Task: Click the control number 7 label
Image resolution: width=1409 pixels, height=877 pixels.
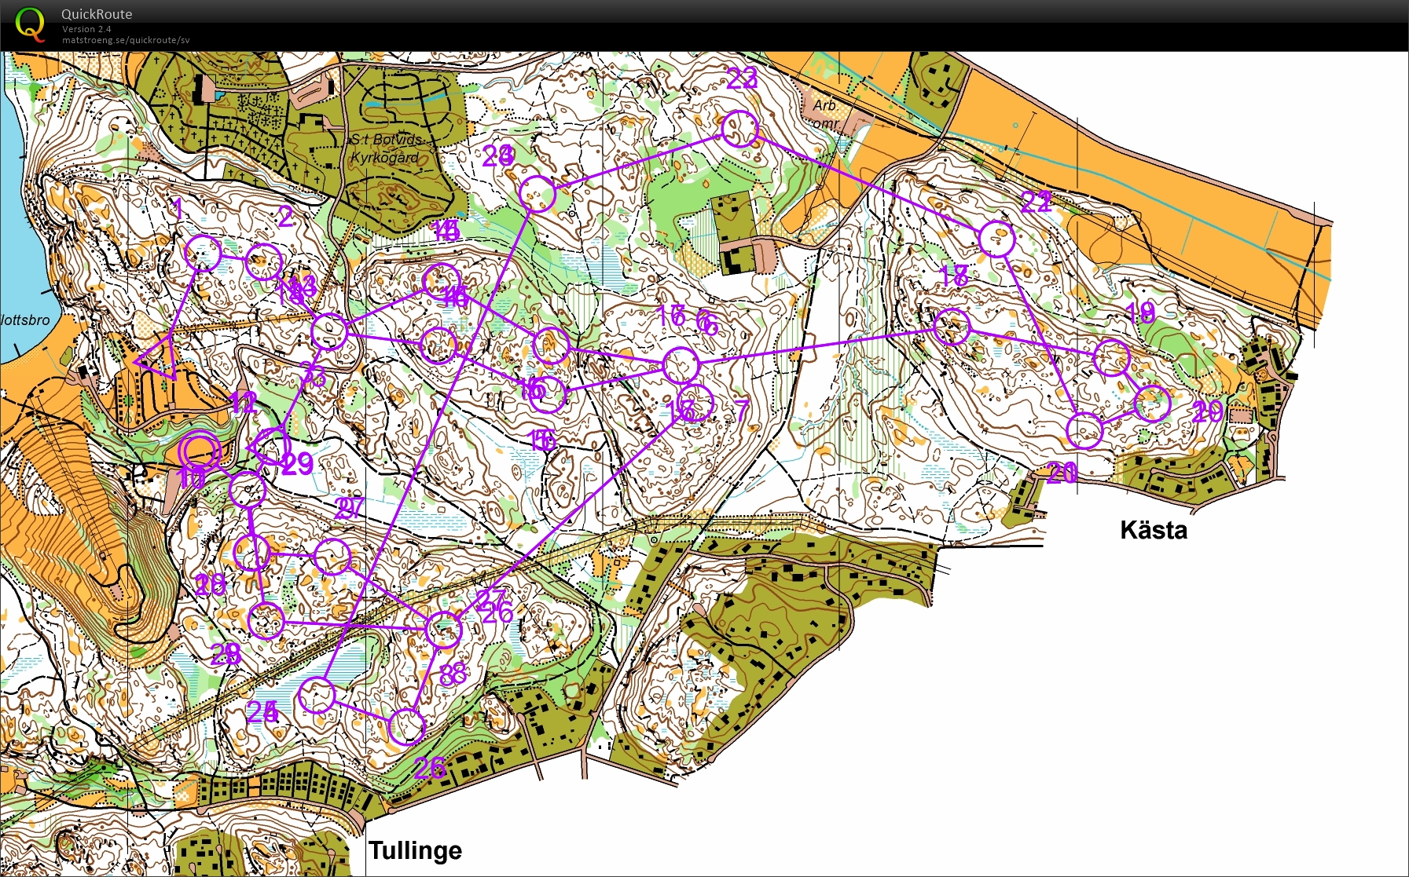Action: point(742,410)
